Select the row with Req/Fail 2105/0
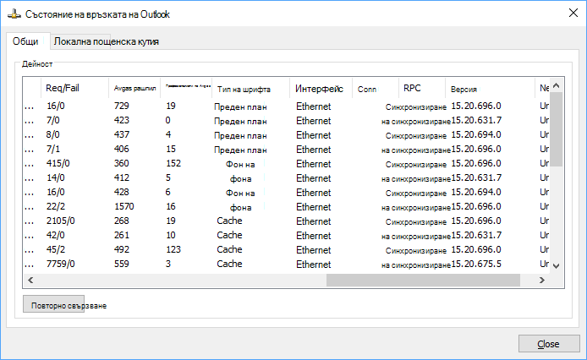The height and width of the screenshot is (360, 587). 286,221
